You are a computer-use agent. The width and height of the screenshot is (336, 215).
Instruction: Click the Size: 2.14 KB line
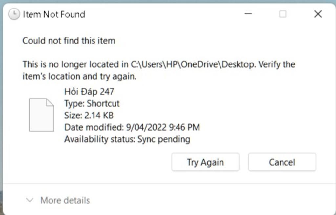[x=89, y=116]
